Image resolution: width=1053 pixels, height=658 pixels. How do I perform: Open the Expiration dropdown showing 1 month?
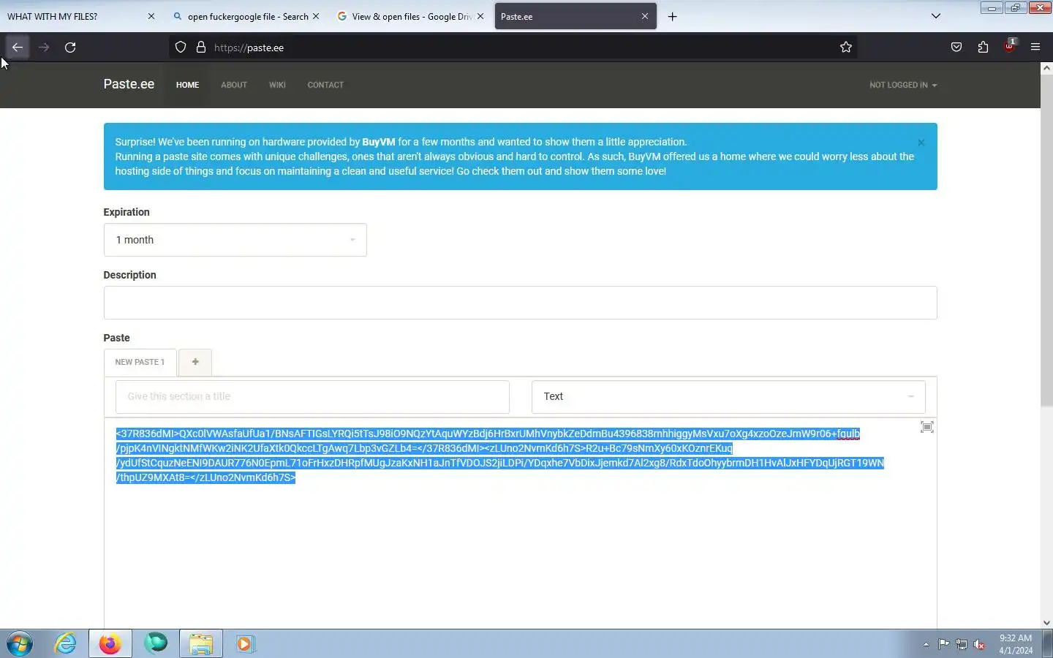tap(235, 240)
